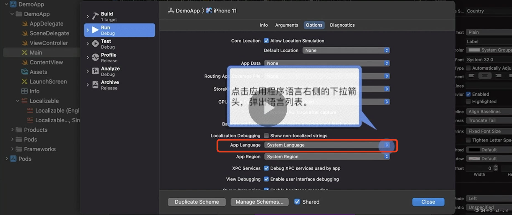Viewport: 512px width, 215px height.
Task: Click the Close button
Action: coord(428,202)
